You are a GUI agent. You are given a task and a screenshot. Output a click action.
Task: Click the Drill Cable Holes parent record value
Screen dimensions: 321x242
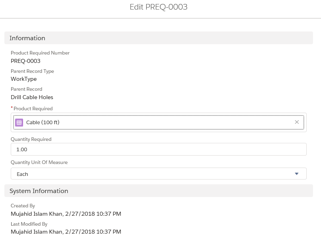tap(32, 97)
